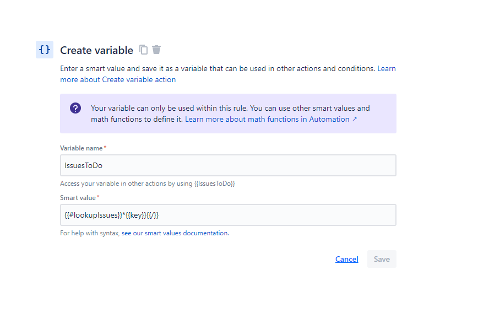Duplicate the component with the copy icon
The image size is (478, 313).
pyautogui.click(x=143, y=50)
